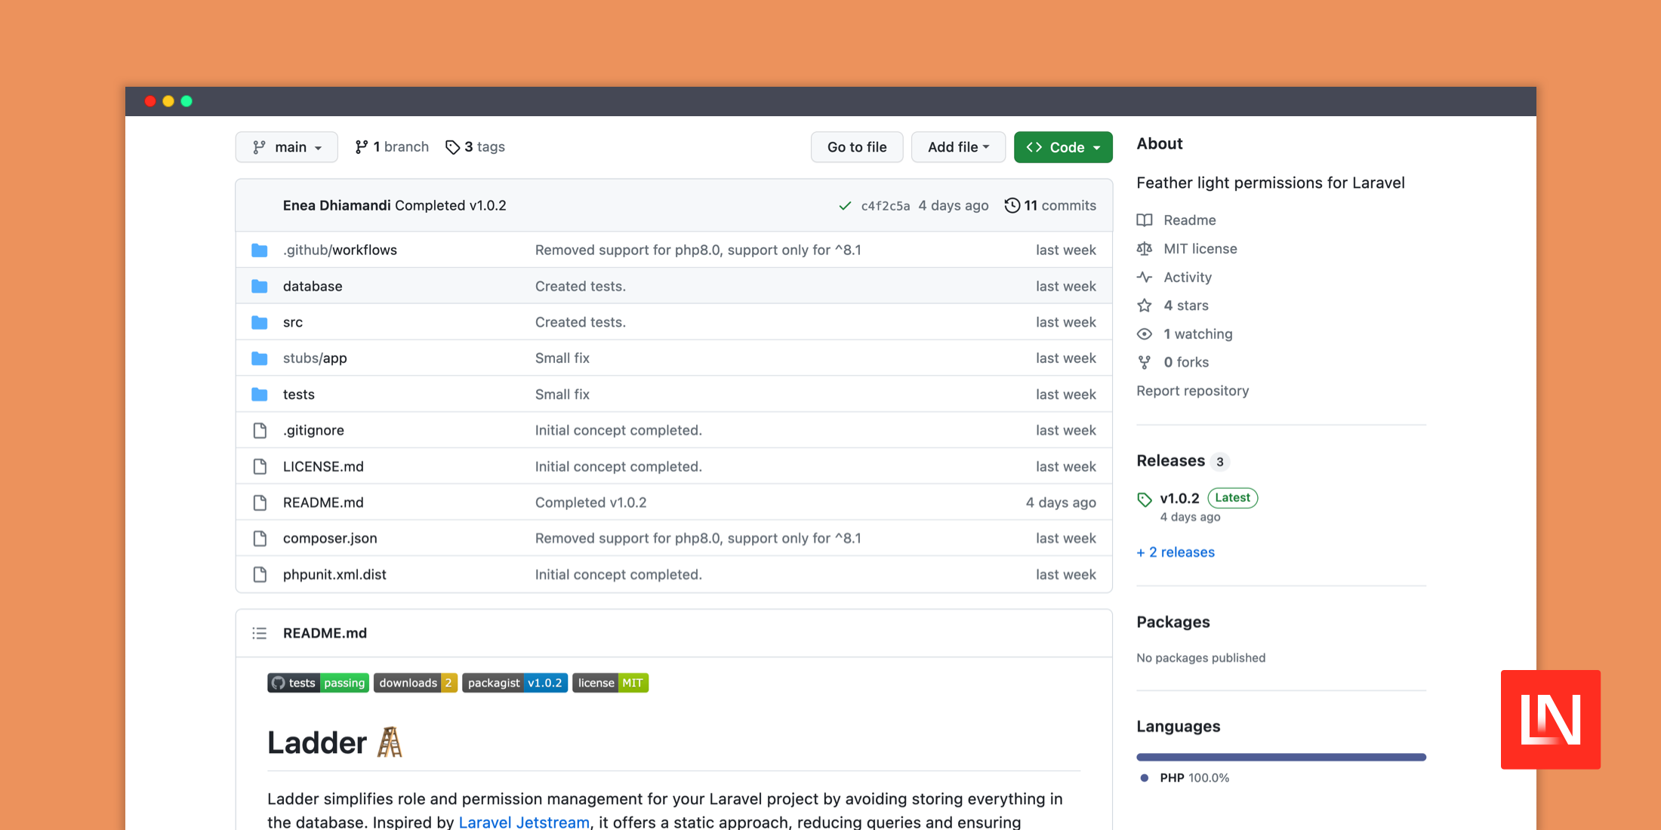Expand the Add file dropdown

tap(957, 147)
